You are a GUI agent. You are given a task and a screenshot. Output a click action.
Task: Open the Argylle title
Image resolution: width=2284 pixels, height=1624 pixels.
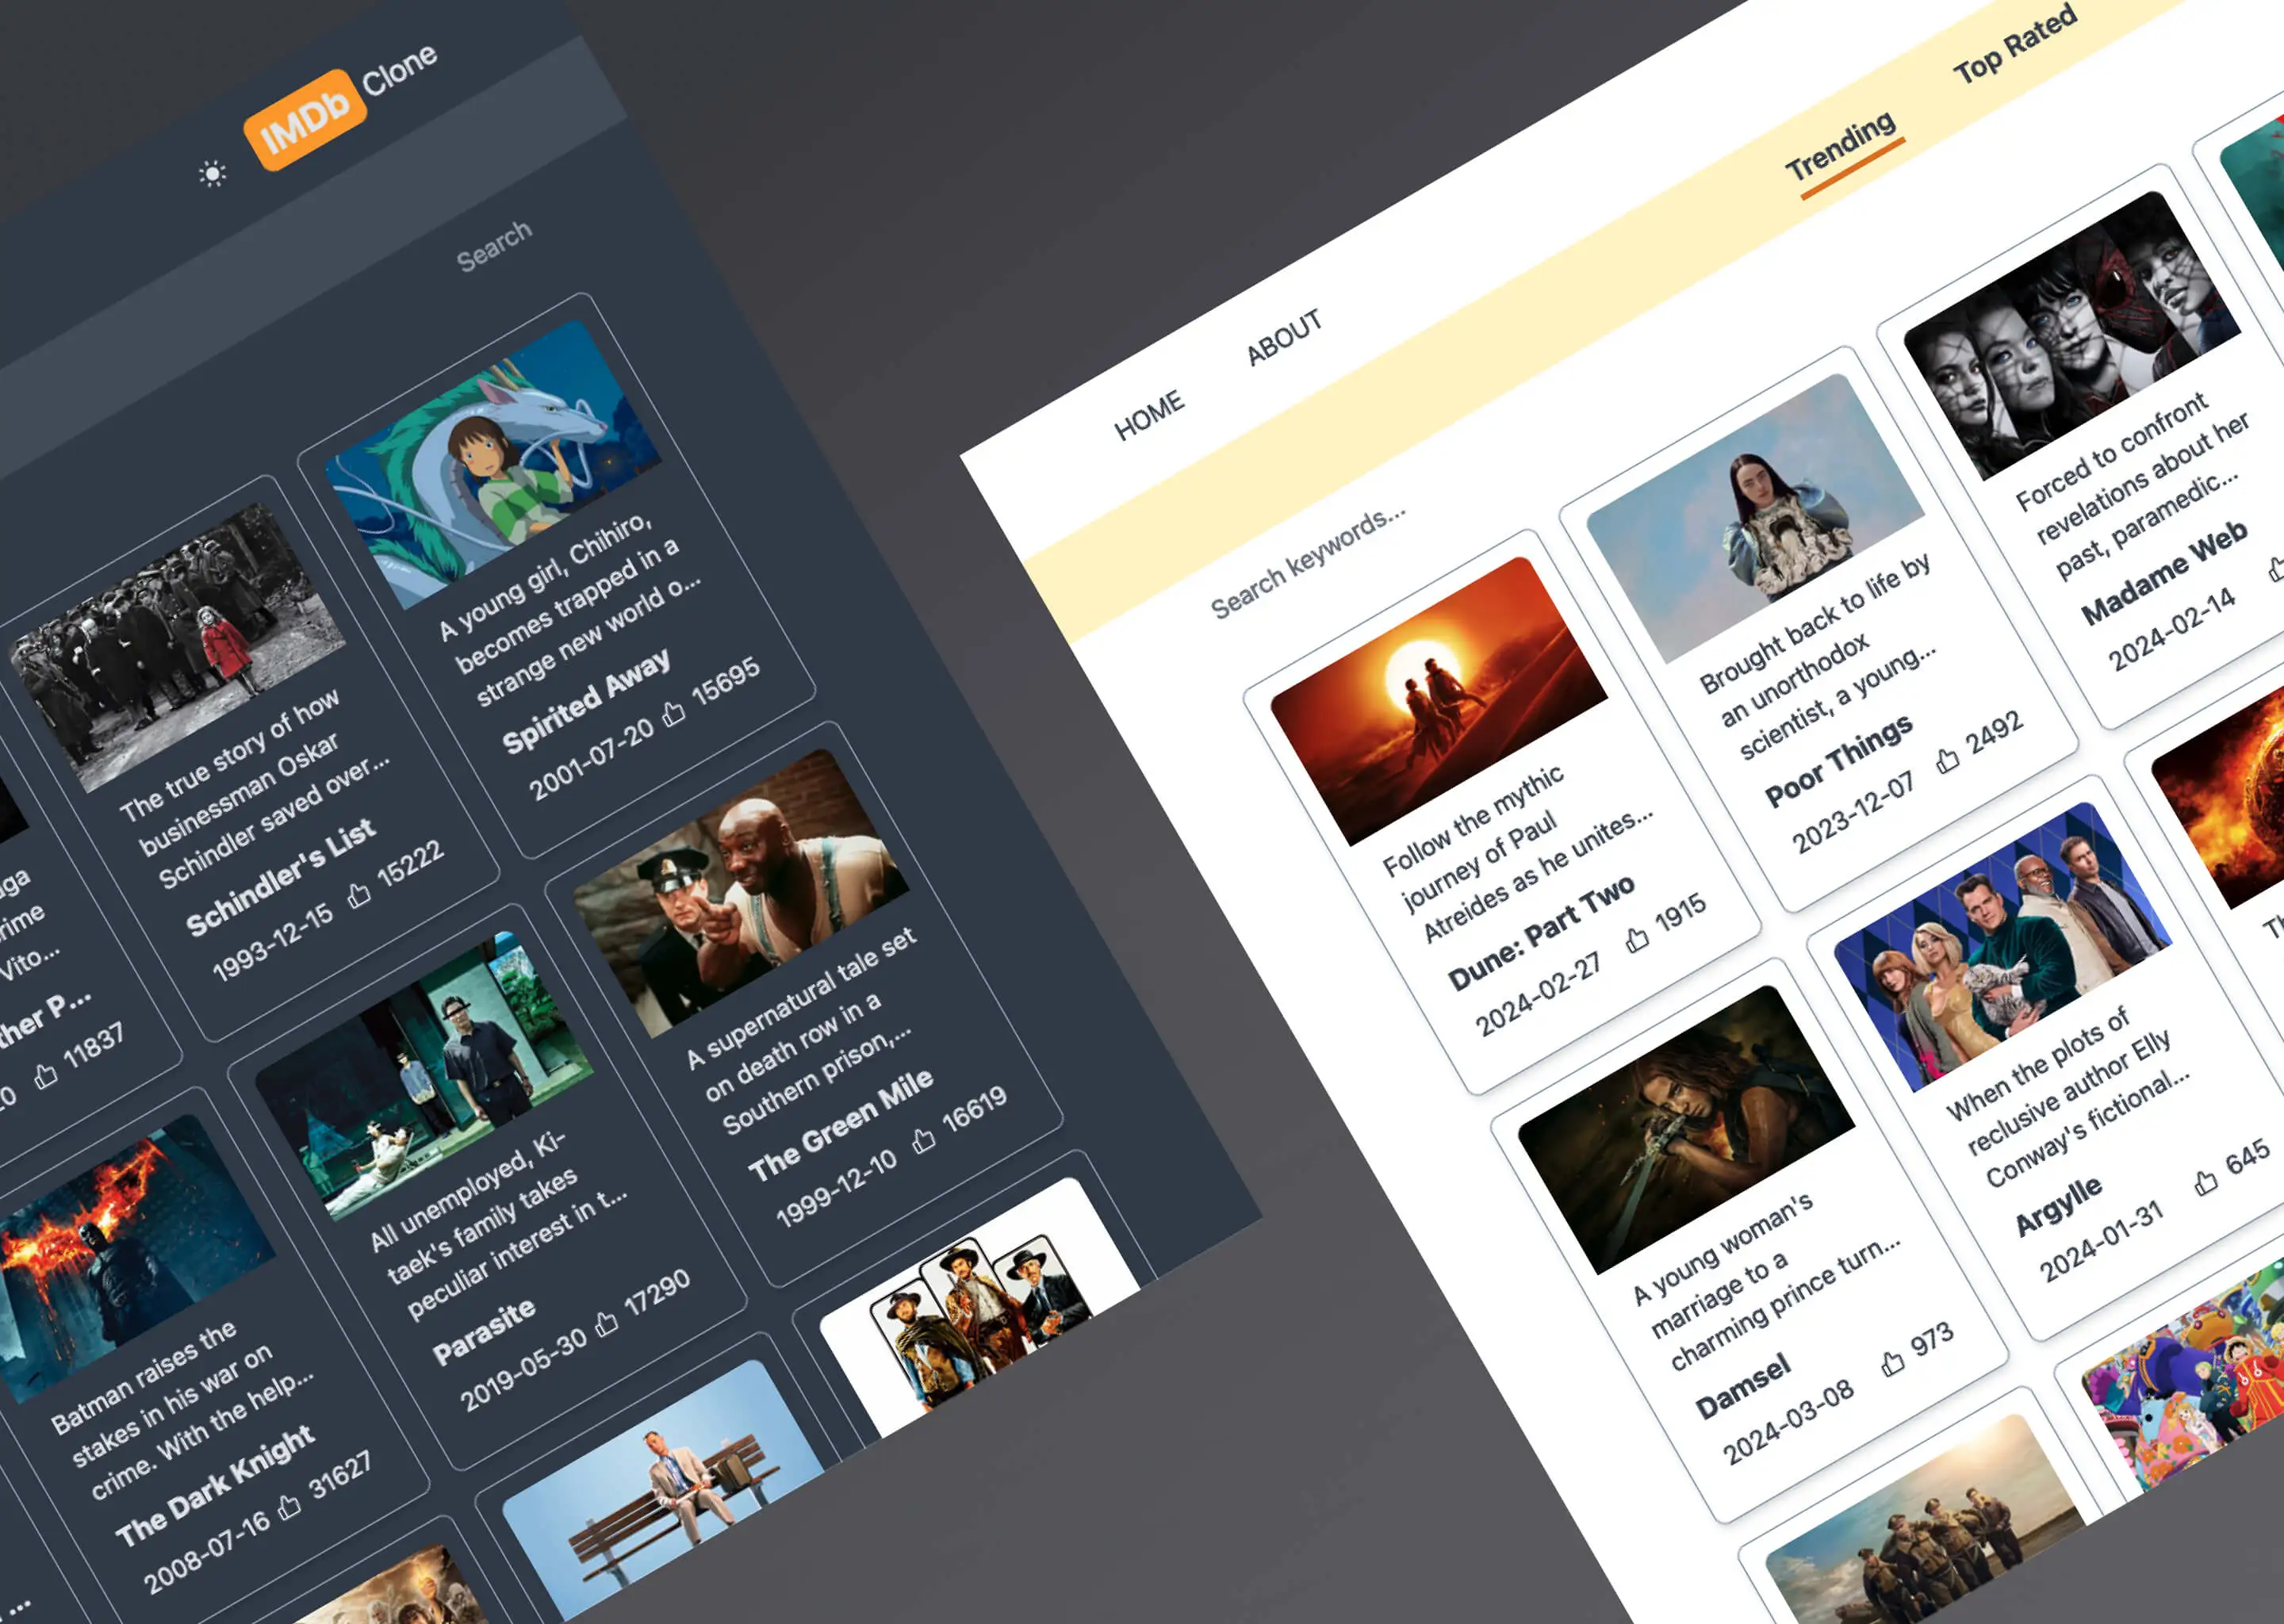2057,1205
